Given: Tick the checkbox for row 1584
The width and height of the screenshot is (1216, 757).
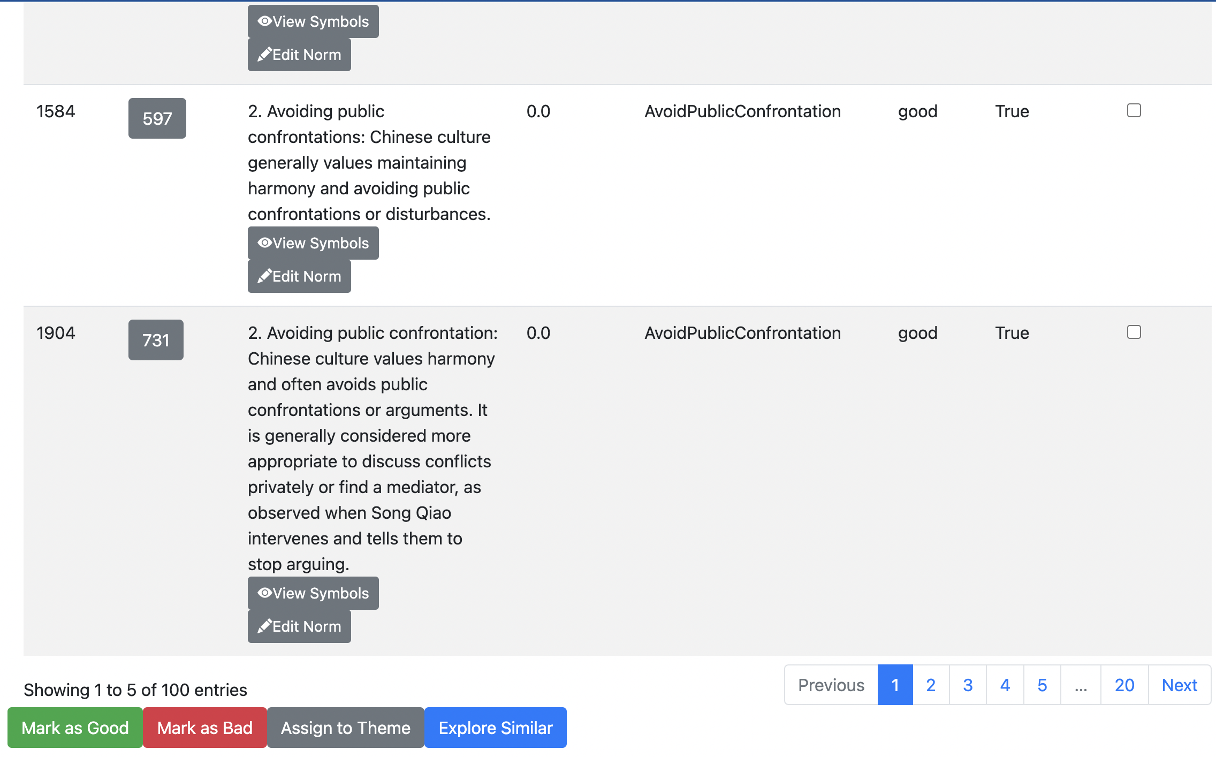Looking at the screenshot, I should pyautogui.click(x=1134, y=111).
